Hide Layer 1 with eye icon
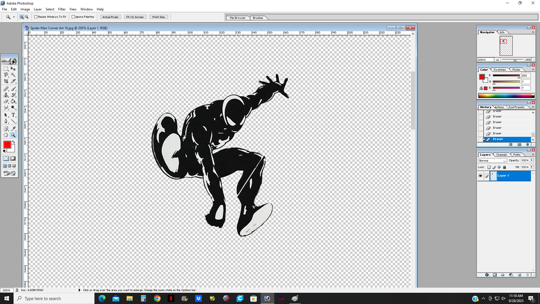540x304 pixels. [x=480, y=176]
